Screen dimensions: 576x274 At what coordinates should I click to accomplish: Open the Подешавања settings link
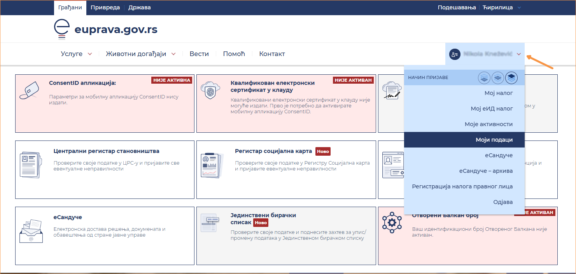(x=457, y=7)
